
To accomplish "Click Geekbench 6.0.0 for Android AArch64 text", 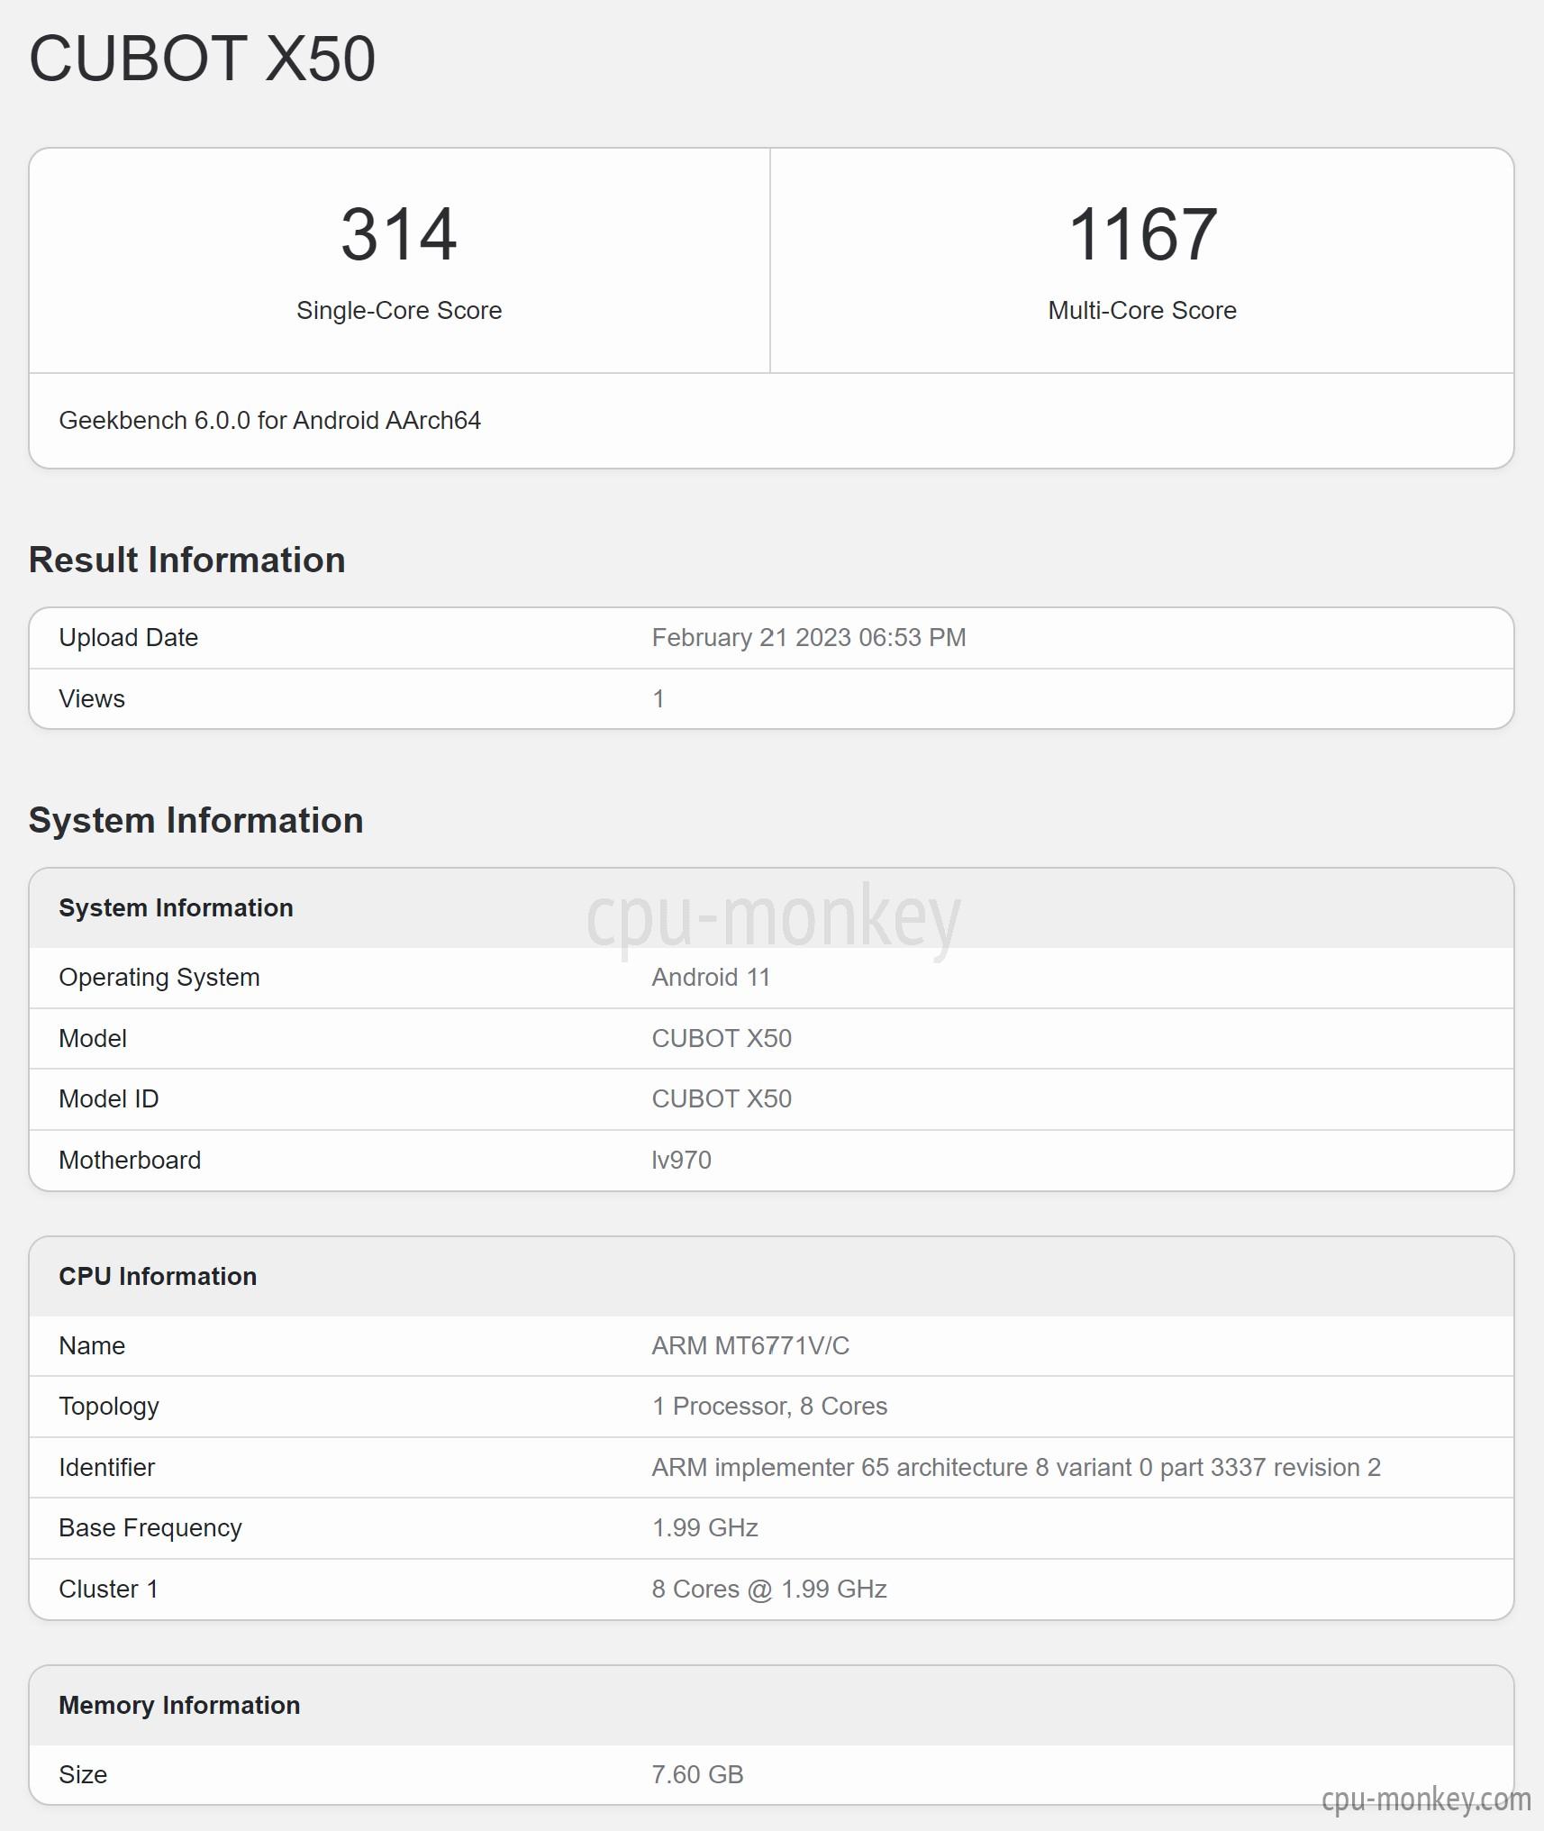I will coord(269,421).
